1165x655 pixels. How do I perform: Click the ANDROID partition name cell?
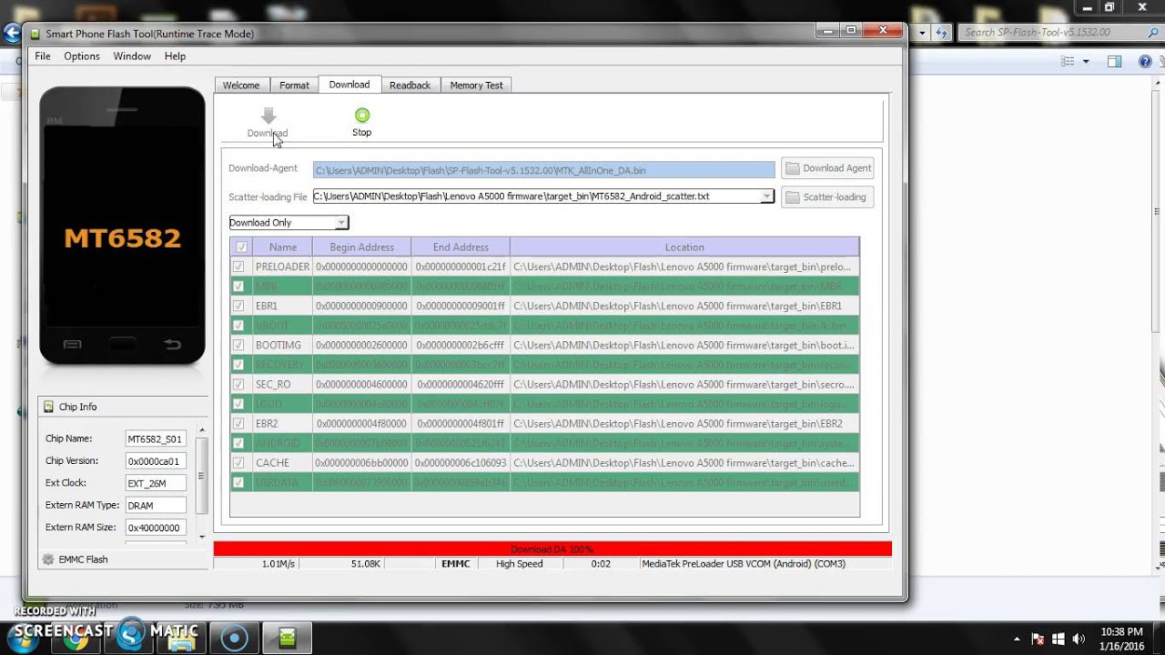[282, 443]
